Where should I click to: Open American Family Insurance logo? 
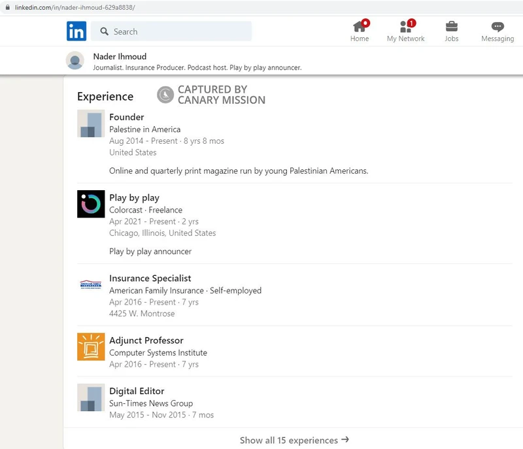pos(91,284)
